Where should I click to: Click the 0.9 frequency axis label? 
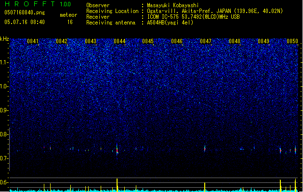pos(4,110)
